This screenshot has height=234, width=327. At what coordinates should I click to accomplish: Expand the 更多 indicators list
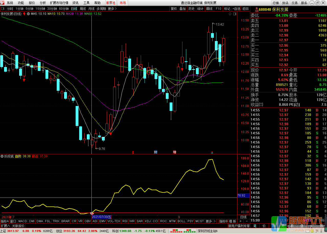pyautogui.click(x=209, y=221)
